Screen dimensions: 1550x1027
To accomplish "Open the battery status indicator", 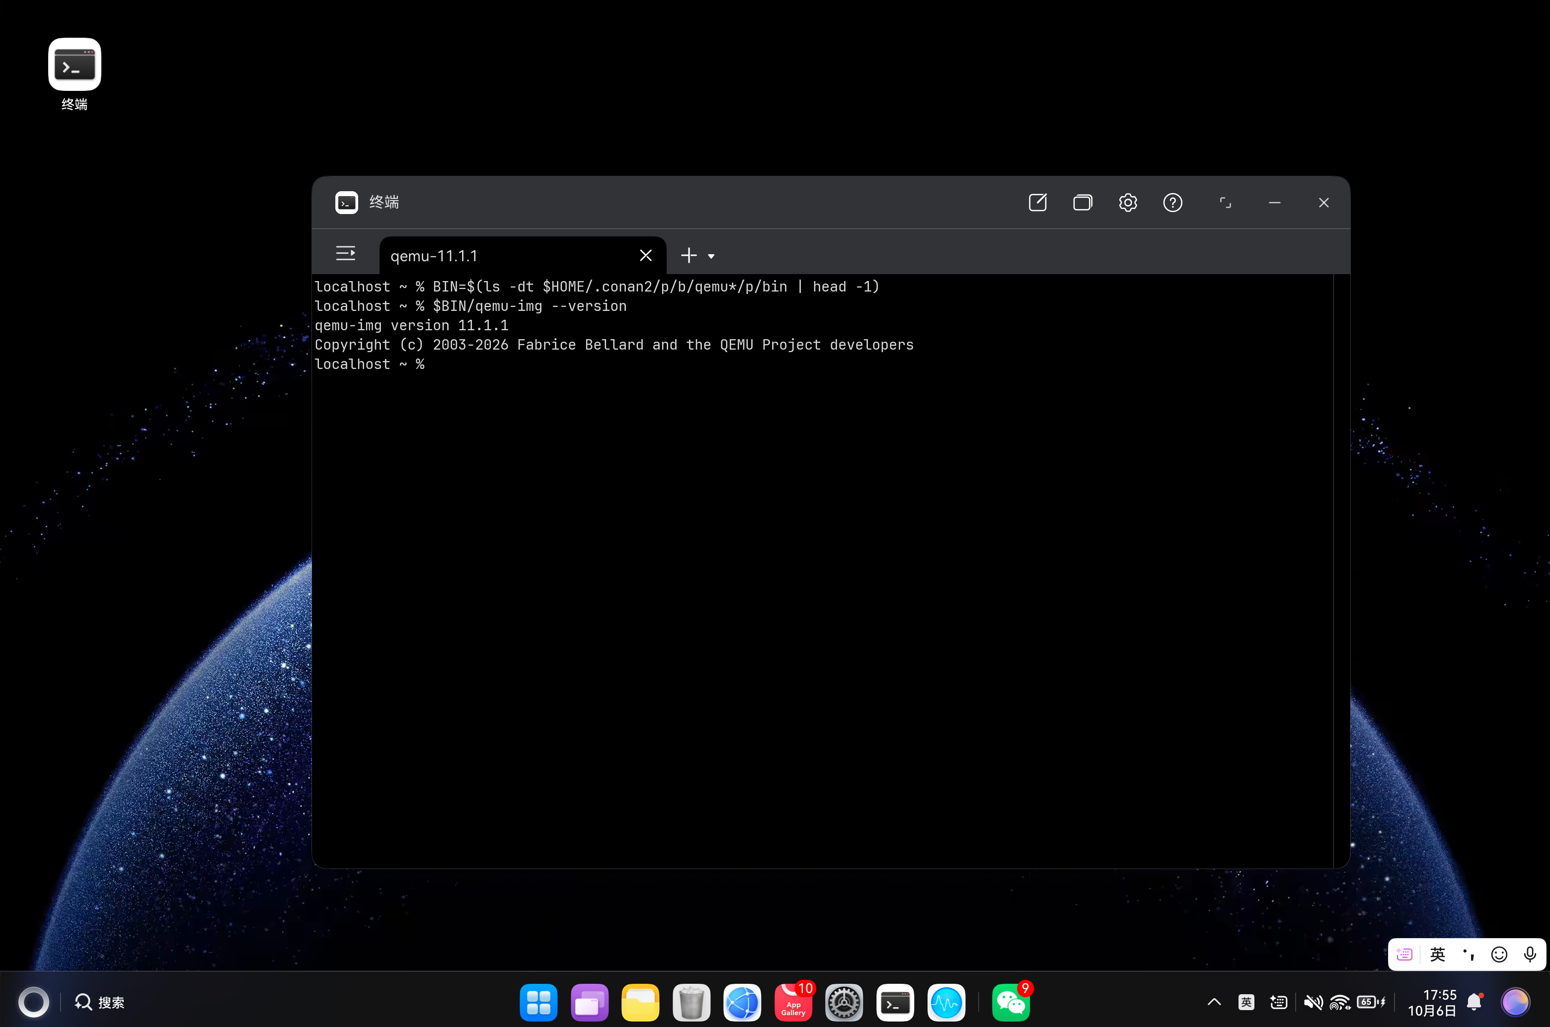I will coord(1371,1002).
